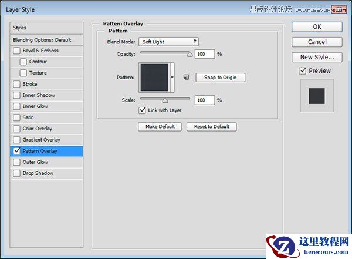The height and width of the screenshot is (259, 352).
Task: Toggle the Preview checkbox
Action: (303, 71)
